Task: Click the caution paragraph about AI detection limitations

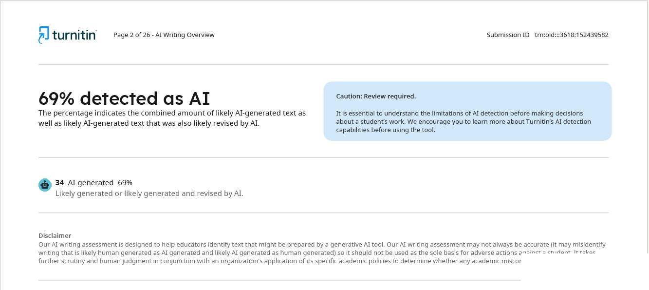Action: [464, 122]
